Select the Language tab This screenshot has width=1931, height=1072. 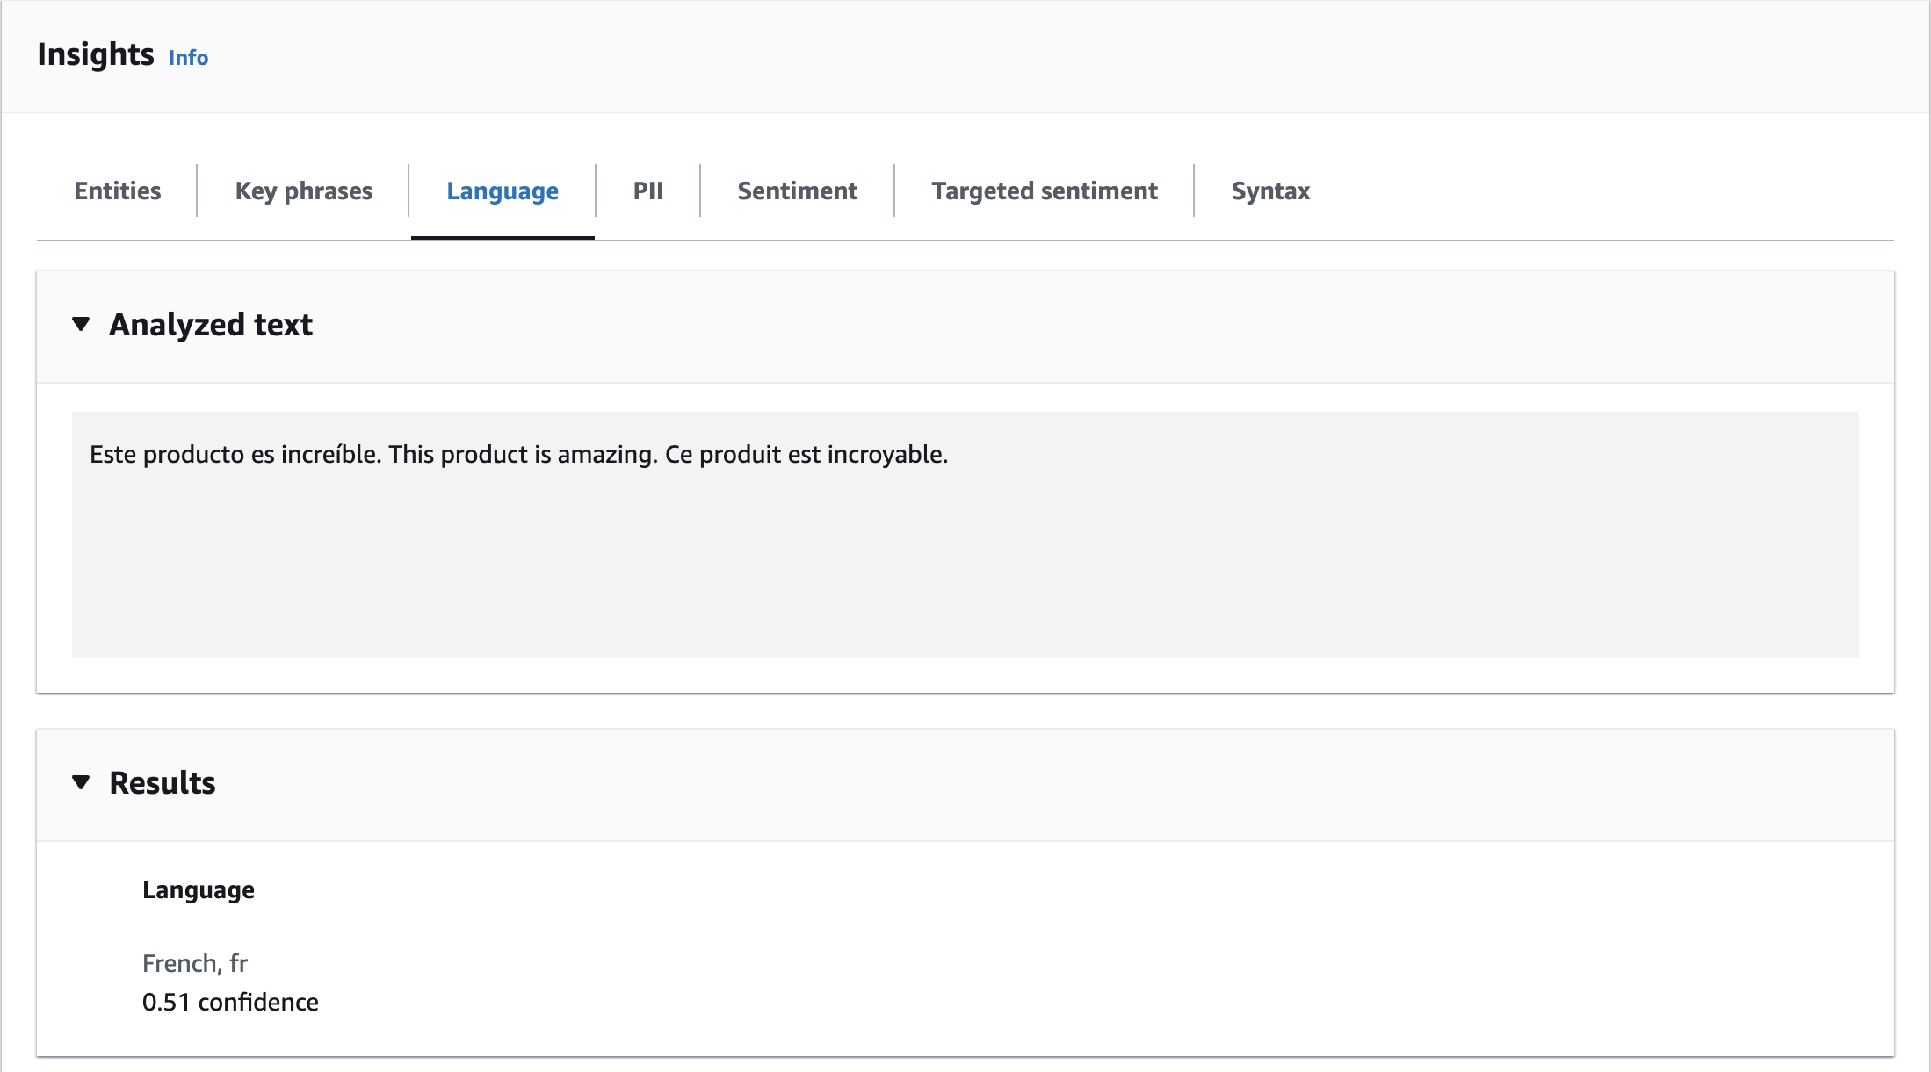tap(503, 191)
